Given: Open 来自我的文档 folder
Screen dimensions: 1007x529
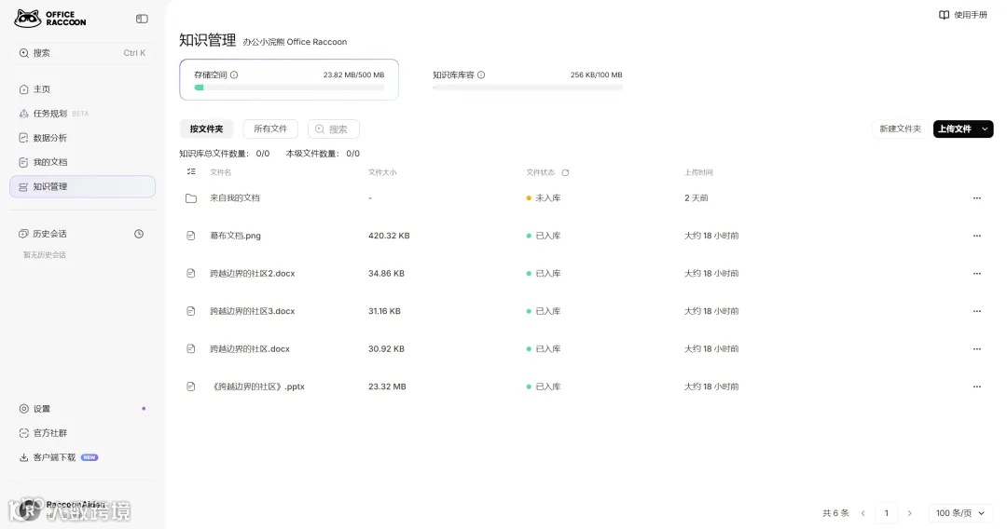Looking at the screenshot, I should [234, 198].
